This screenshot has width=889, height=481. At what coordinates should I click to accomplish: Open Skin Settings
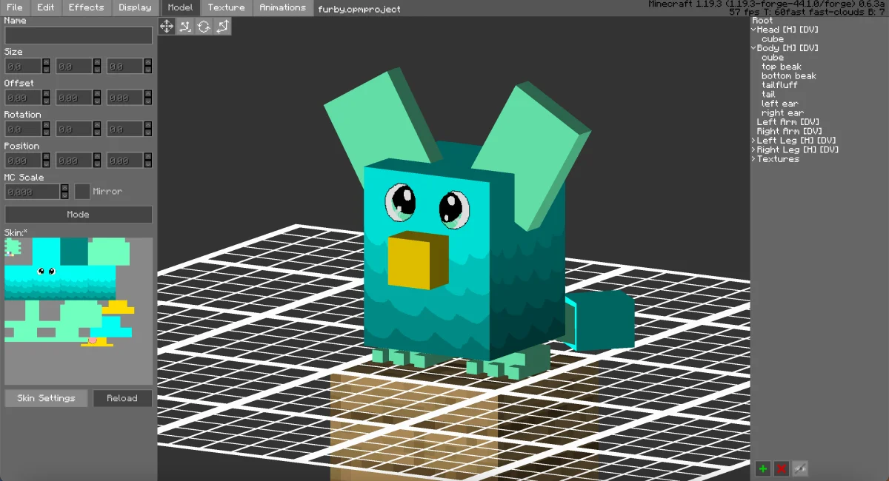tap(46, 398)
